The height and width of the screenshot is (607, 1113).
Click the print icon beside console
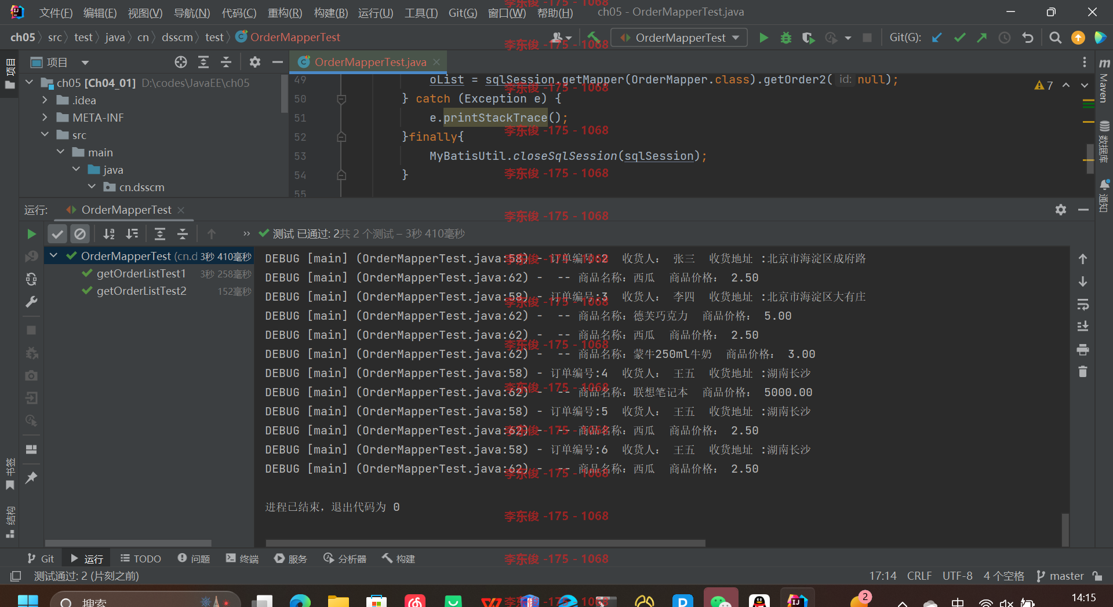(x=1083, y=350)
